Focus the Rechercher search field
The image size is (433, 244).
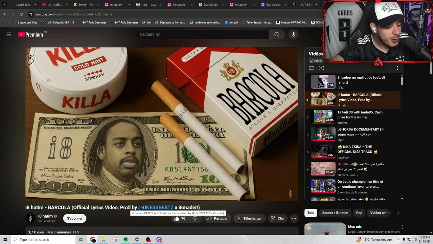(203, 34)
